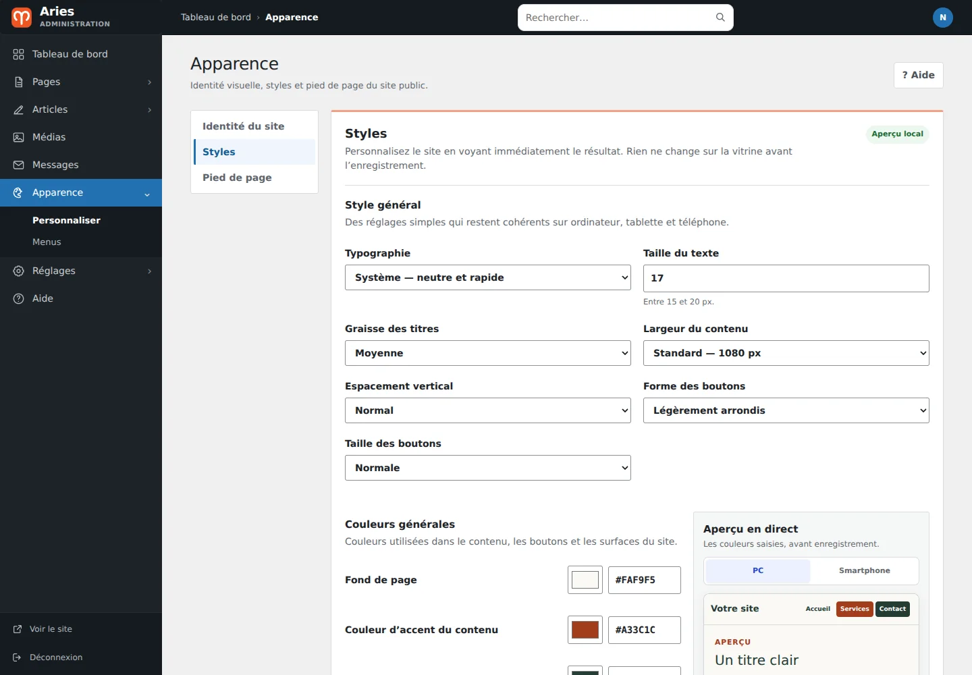
Task: Click the Aide question-mark sidebar icon
Action: point(18,298)
